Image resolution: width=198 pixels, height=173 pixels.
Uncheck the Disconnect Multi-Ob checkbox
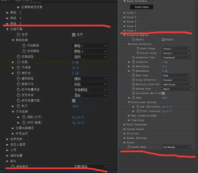163,93
